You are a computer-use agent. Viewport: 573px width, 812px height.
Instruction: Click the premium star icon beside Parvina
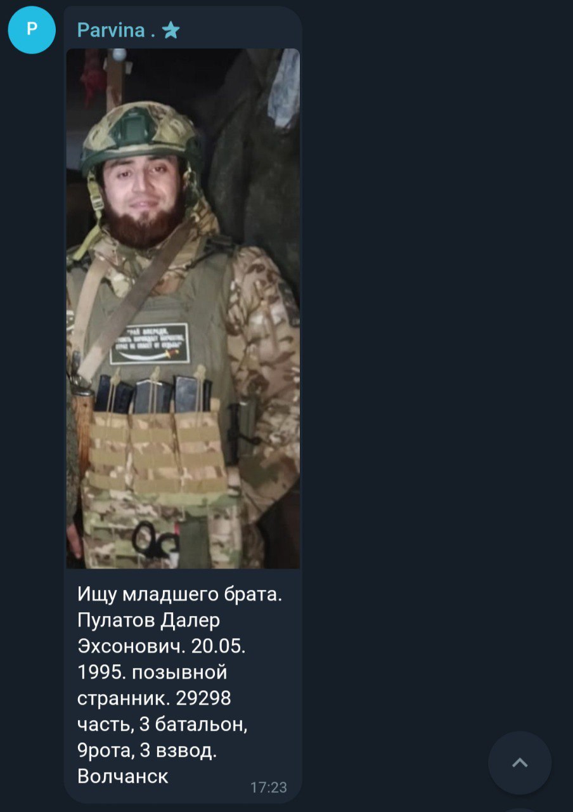tap(171, 30)
